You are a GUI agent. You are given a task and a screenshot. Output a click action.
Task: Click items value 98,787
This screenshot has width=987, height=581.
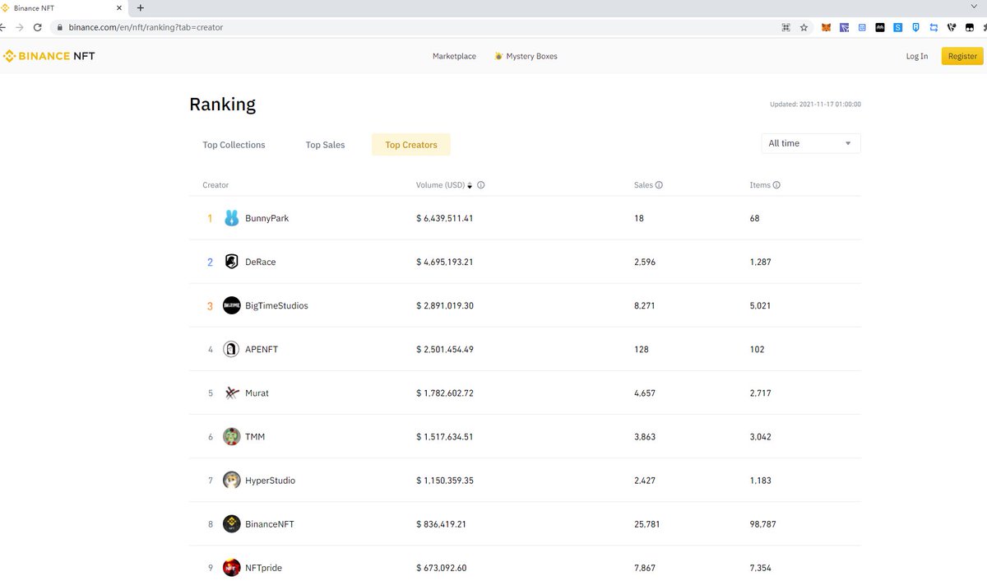(x=762, y=524)
